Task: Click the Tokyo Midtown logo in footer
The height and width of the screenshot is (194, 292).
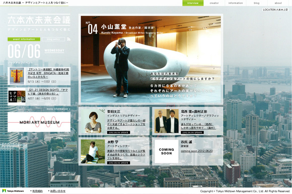Action: [x=13, y=191]
